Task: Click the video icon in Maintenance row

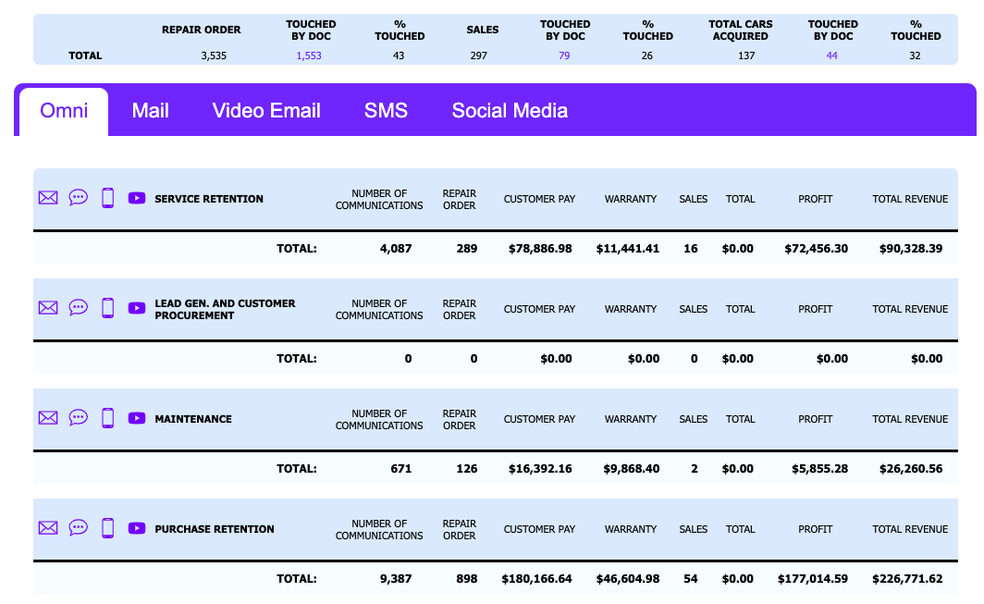Action: point(137,417)
